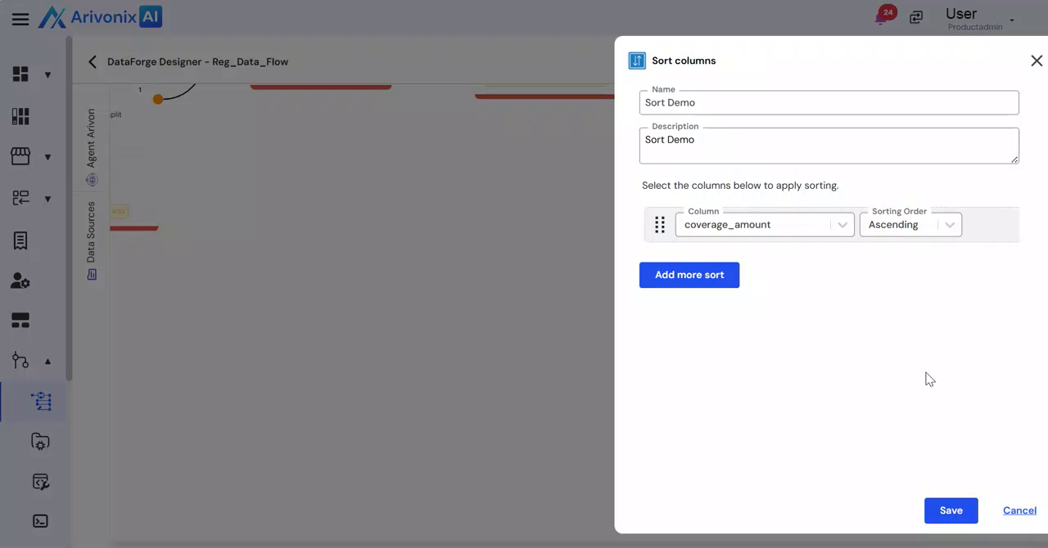Image resolution: width=1048 pixels, height=548 pixels.
Task: Click the Save button
Action: (x=951, y=510)
